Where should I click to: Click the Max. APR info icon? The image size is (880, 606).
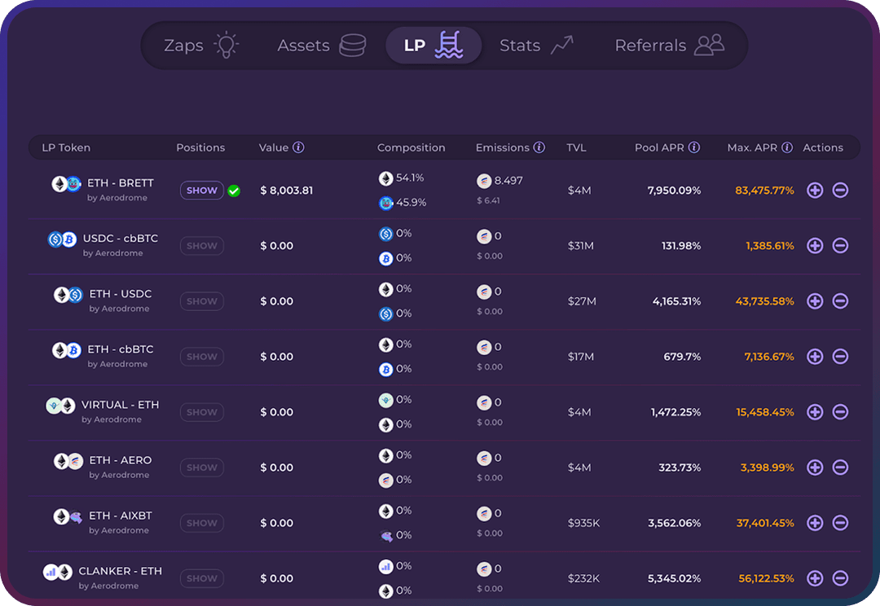click(x=787, y=147)
